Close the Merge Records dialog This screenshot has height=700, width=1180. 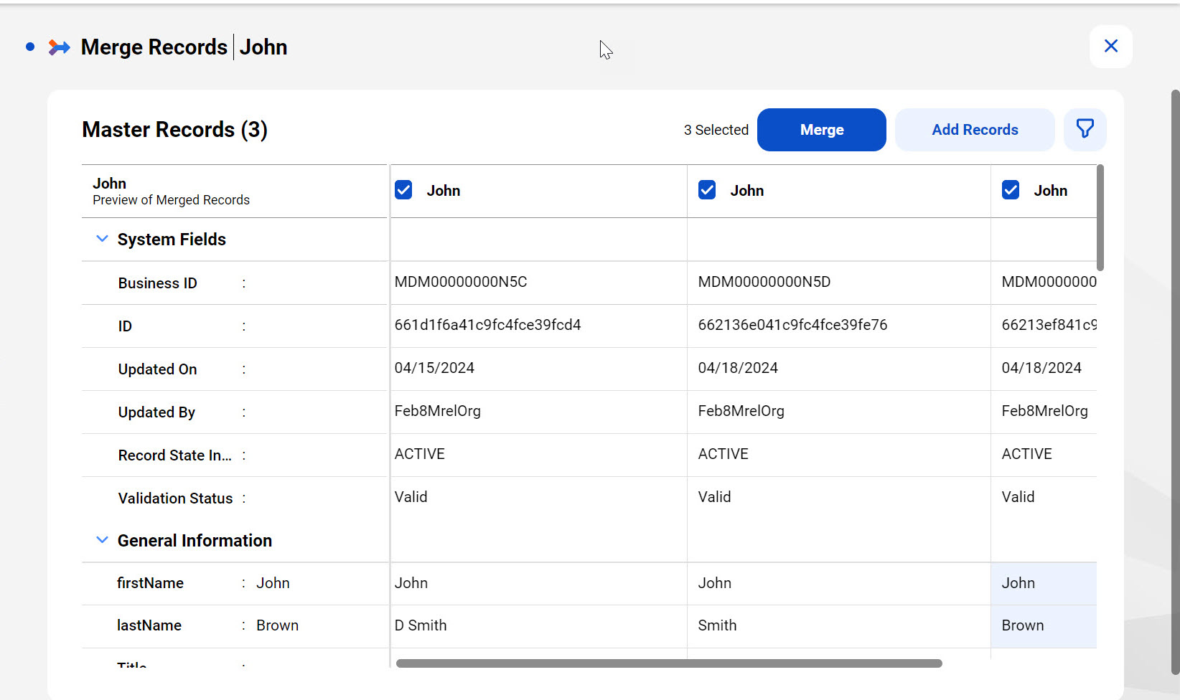click(1110, 46)
